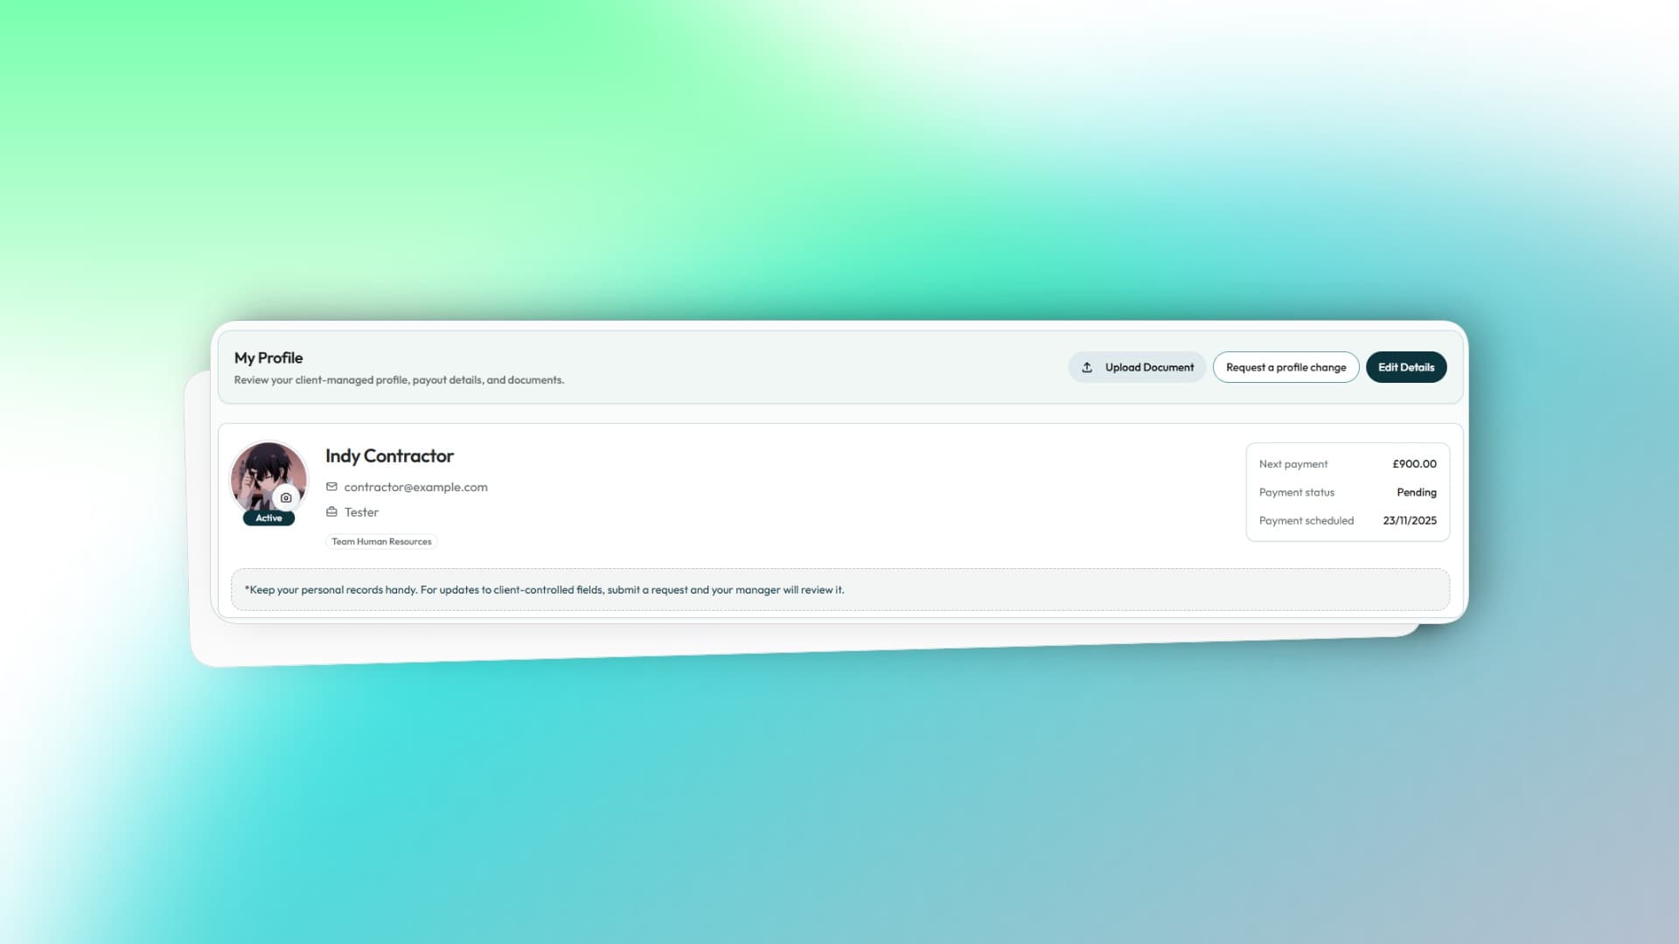Click the Edit Details button
Screen dimensions: 1679x944
pos(1405,367)
